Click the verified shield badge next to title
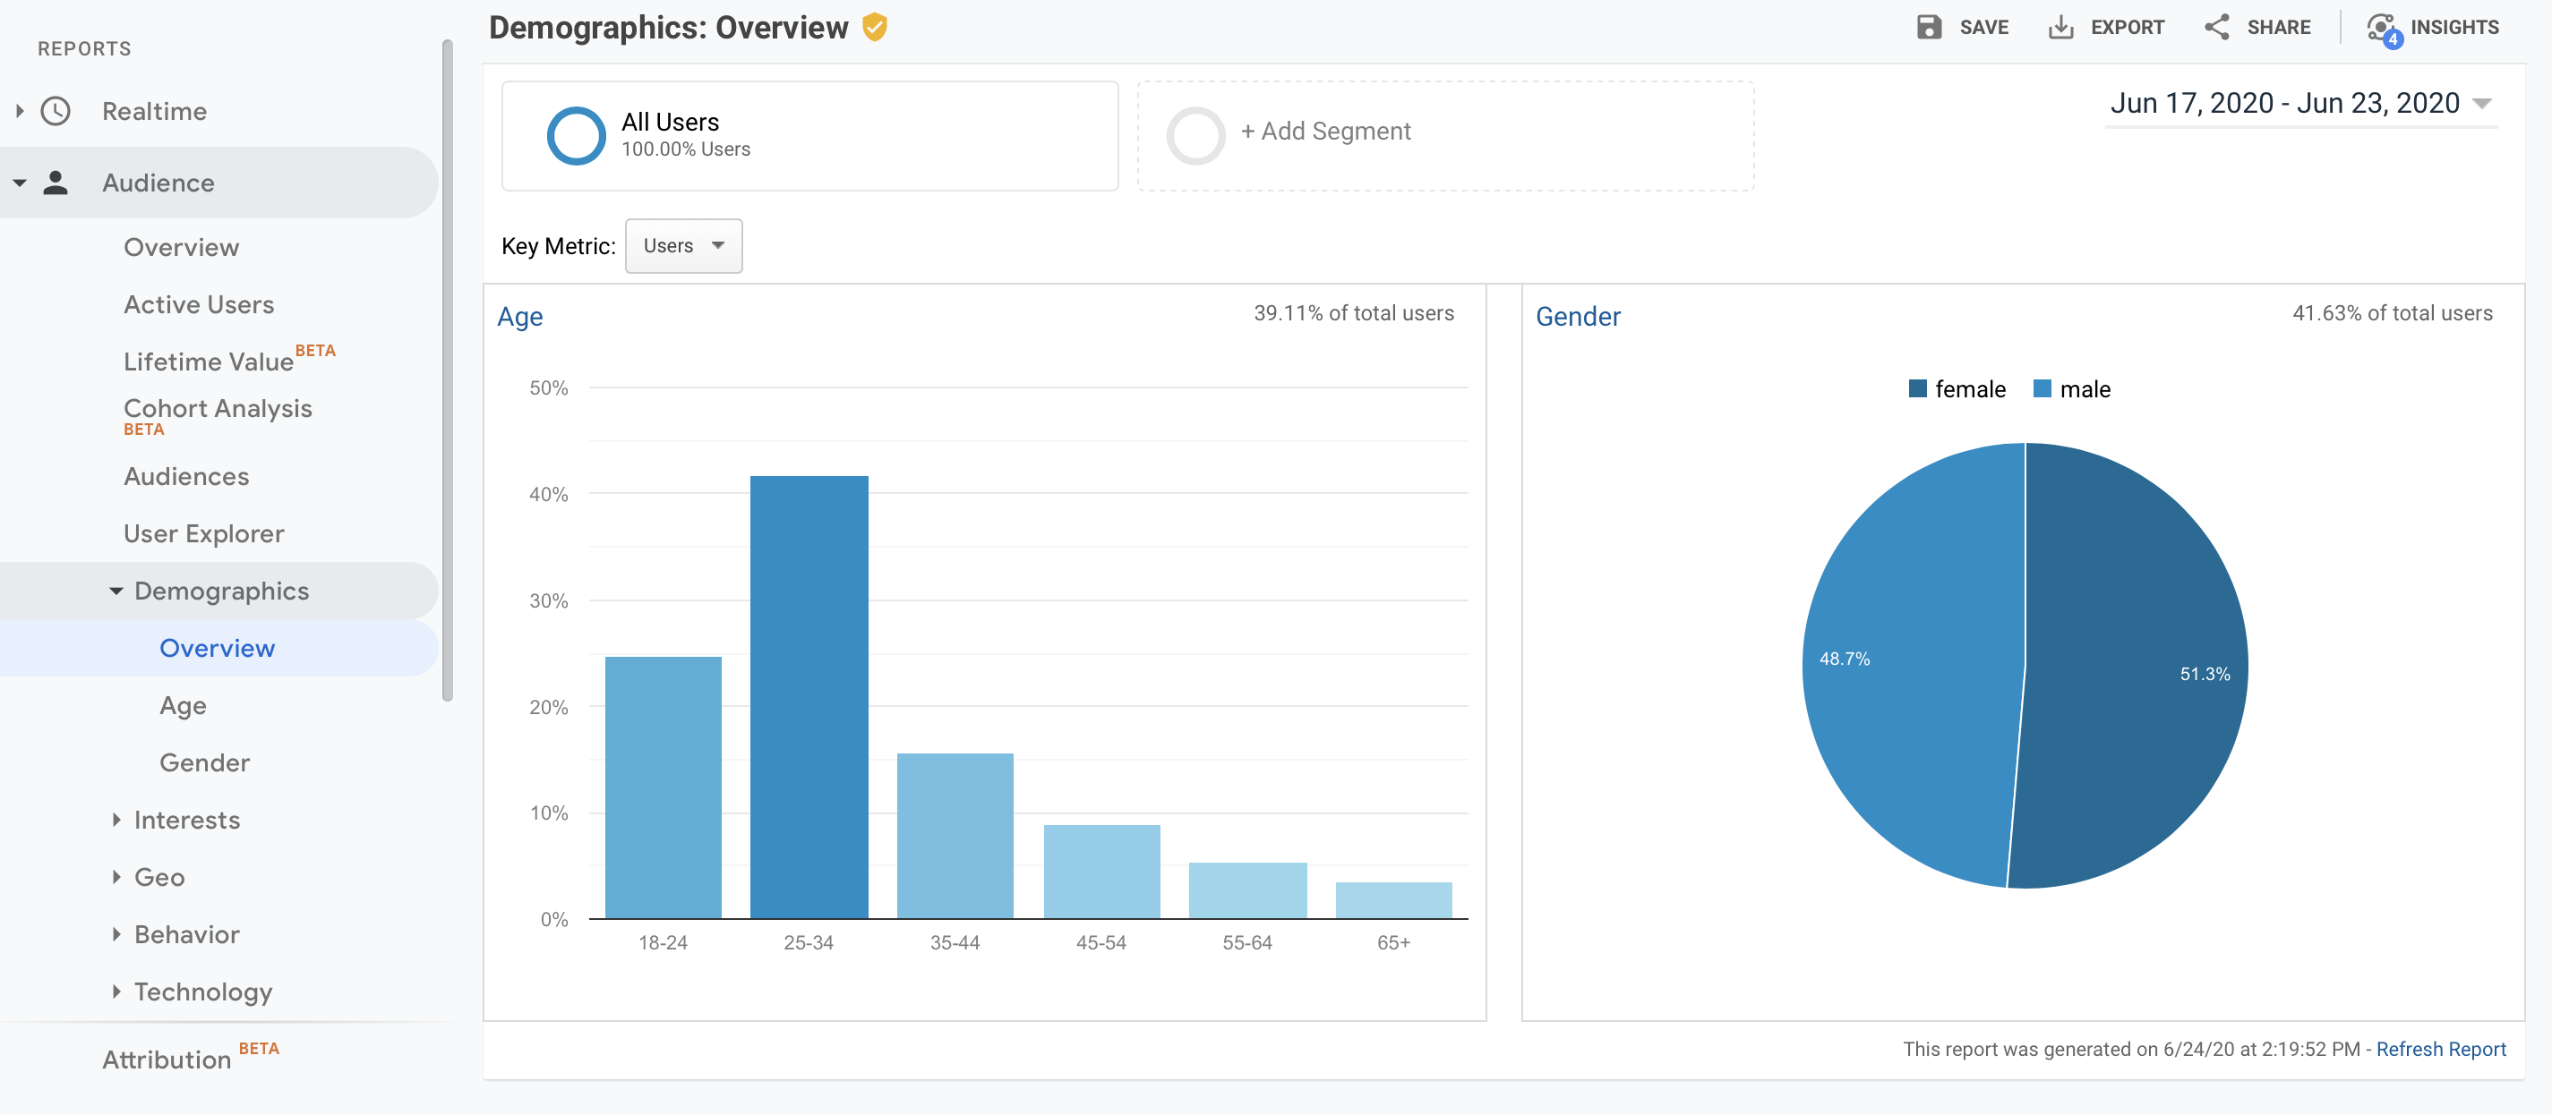The height and width of the screenshot is (1115, 2552). click(875, 28)
